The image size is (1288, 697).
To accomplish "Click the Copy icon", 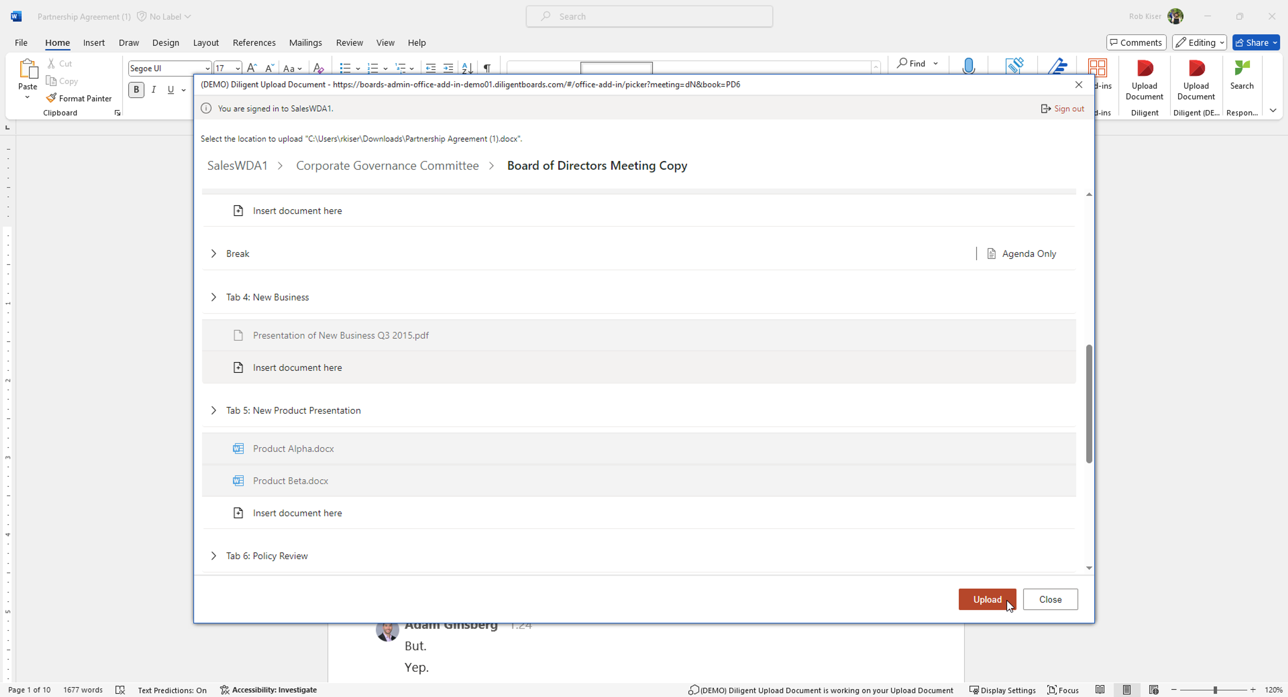I will coord(51,81).
